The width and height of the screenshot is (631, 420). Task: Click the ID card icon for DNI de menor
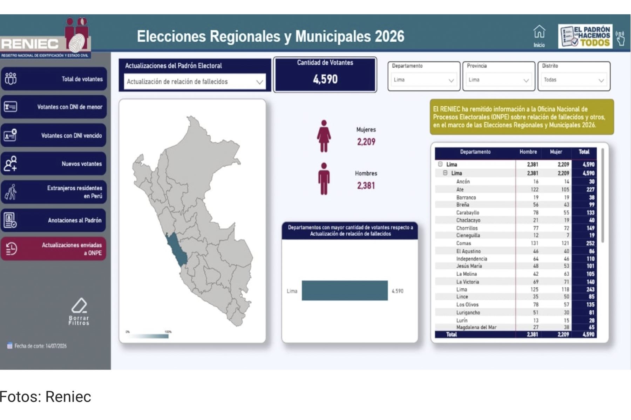10,107
